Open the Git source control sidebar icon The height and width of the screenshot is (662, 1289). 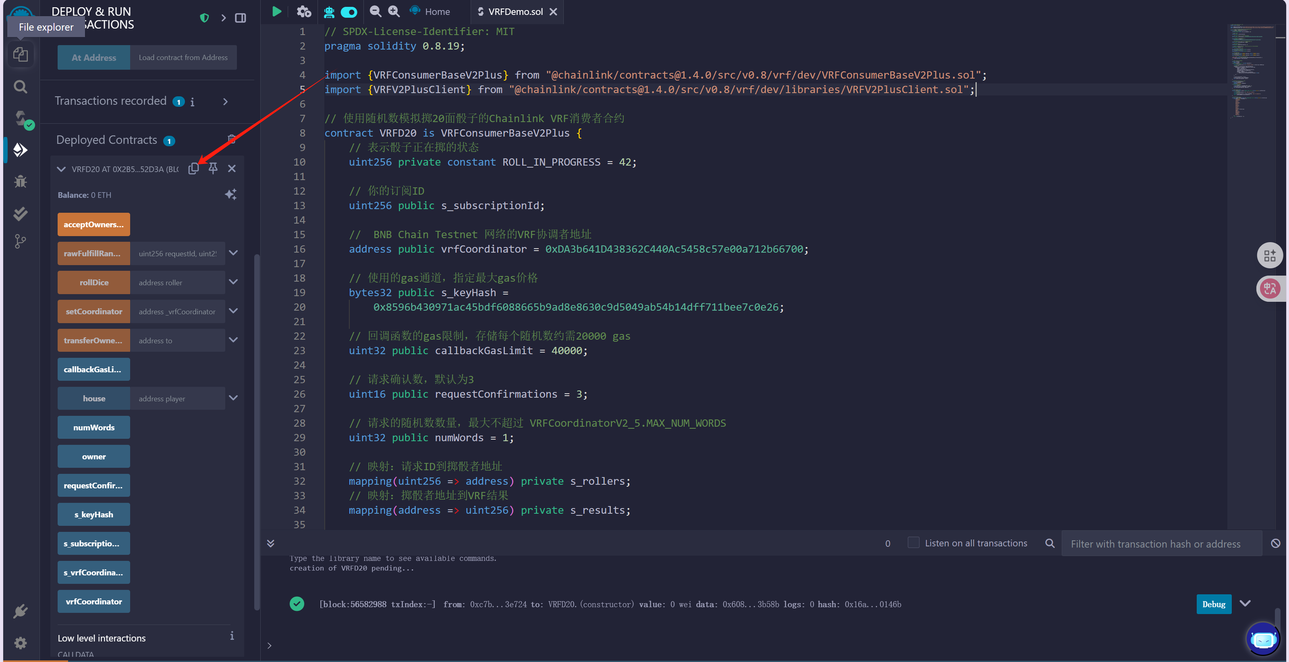click(20, 242)
